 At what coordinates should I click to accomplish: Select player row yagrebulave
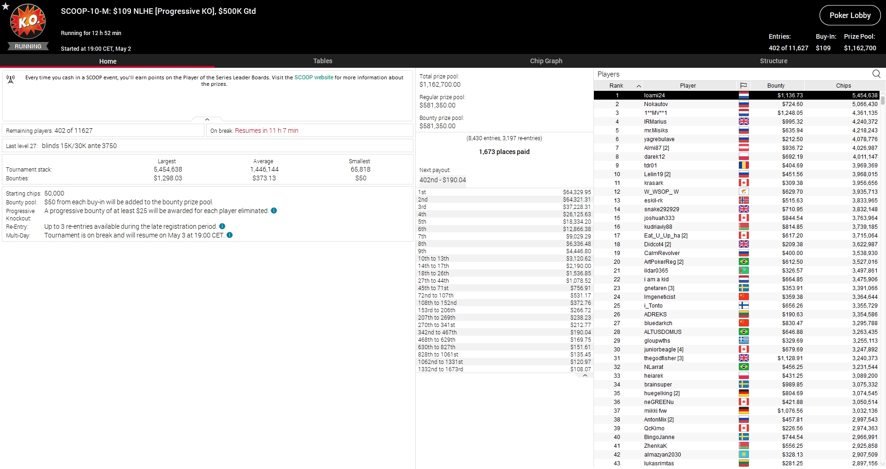click(737, 139)
